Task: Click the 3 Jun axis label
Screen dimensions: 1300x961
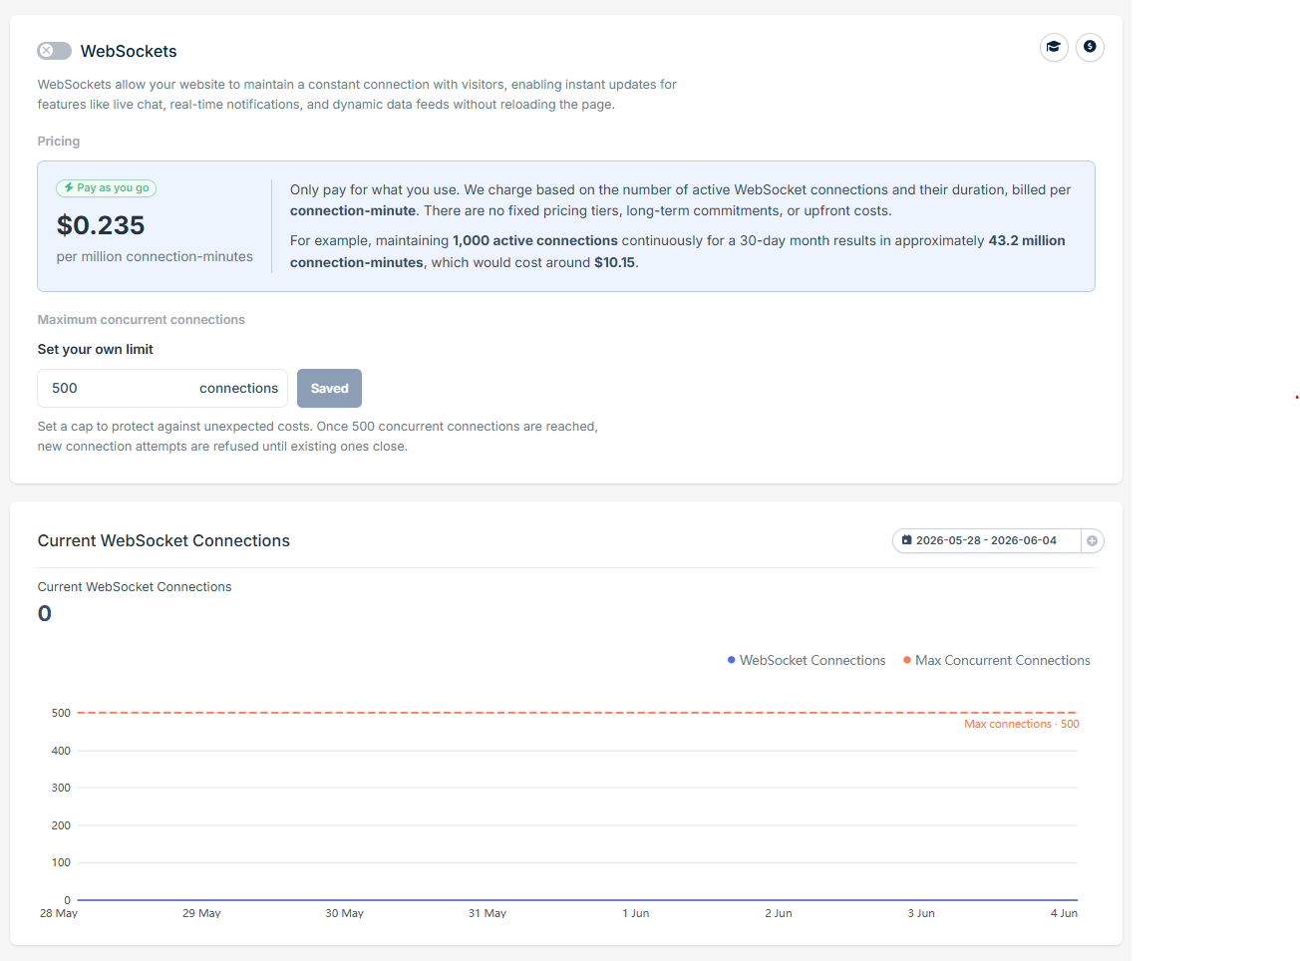Action: [x=921, y=913]
